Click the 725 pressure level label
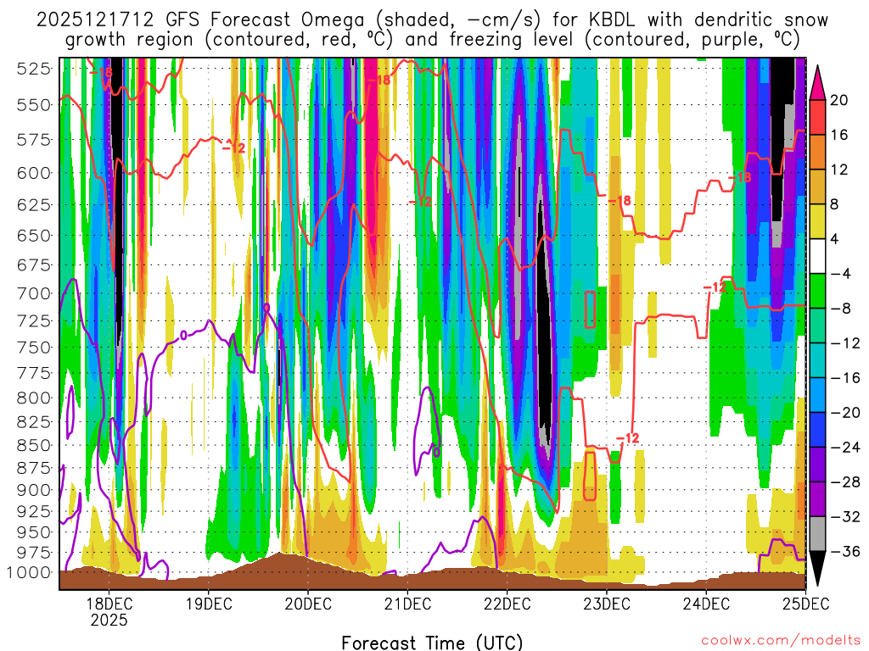This screenshot has width=869, height=651. [x=34, y=320]
